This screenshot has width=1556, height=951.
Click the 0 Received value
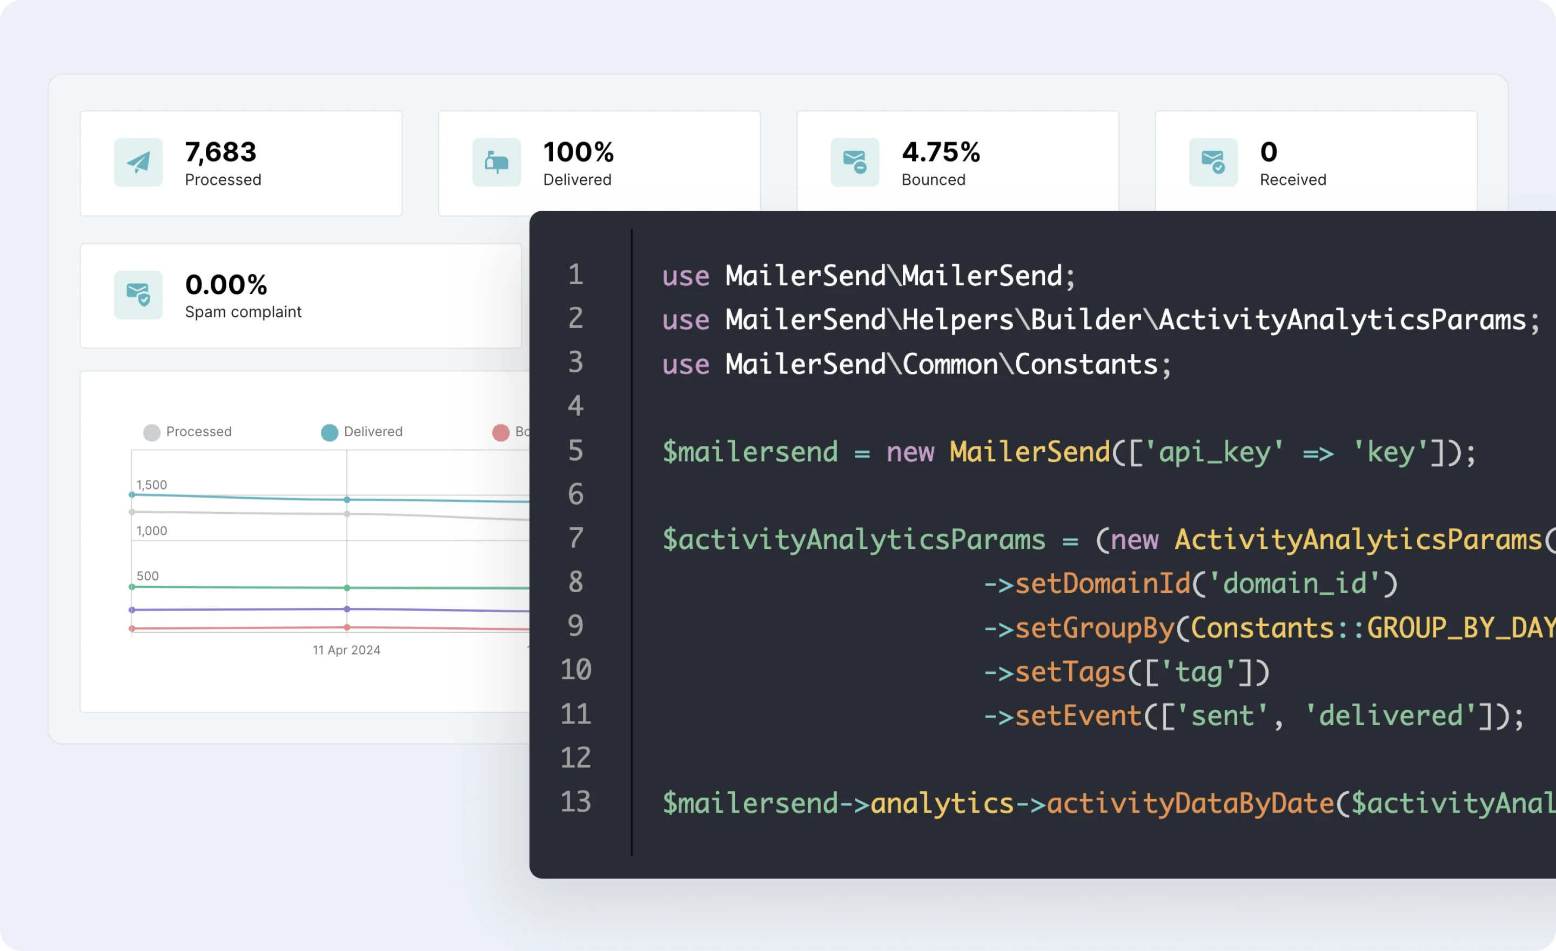pos(1269,151)
